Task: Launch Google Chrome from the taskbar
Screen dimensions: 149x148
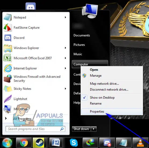Action: pos(24,143)
